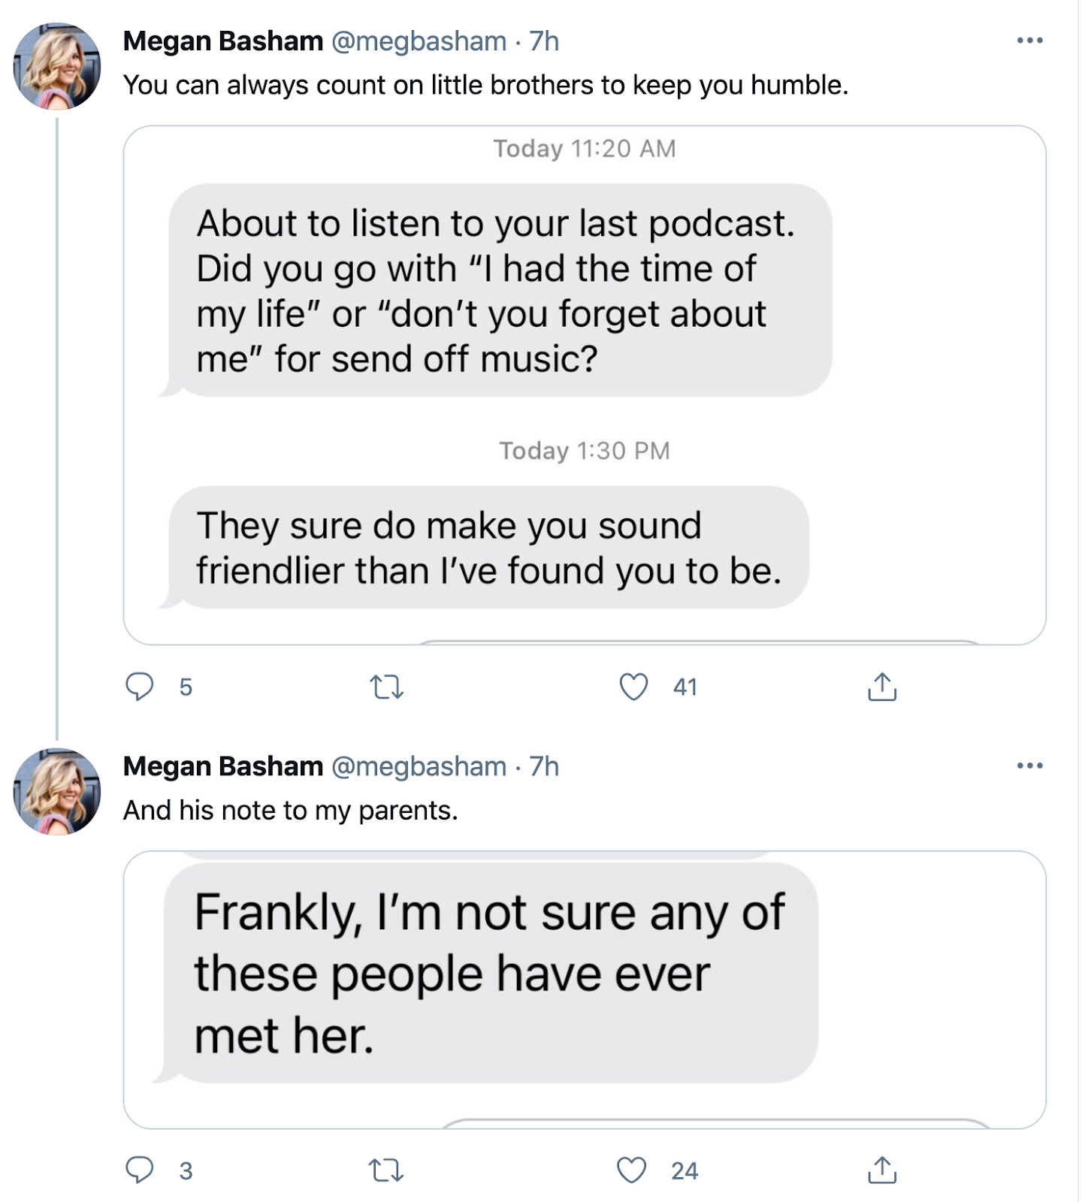Retweet the little brothers tweet

coord(387,687)
